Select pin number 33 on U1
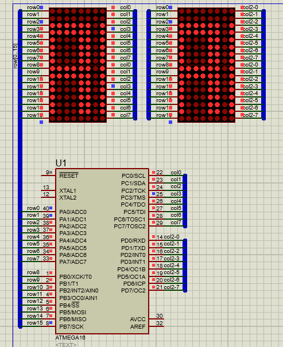The width and height of the screenshot is (283, 347). [46, 259]
